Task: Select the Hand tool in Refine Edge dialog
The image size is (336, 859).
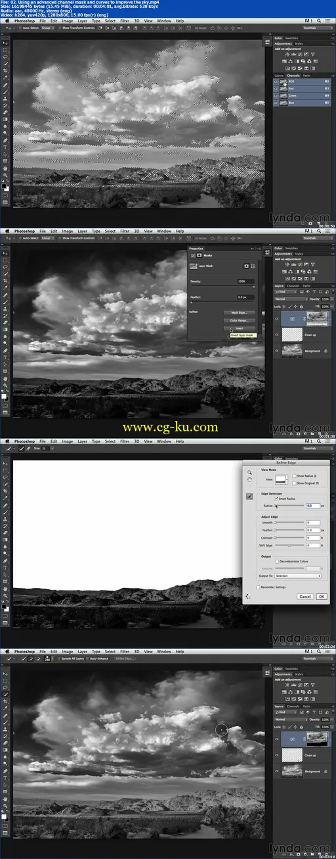Action: [x=249, y=479]
